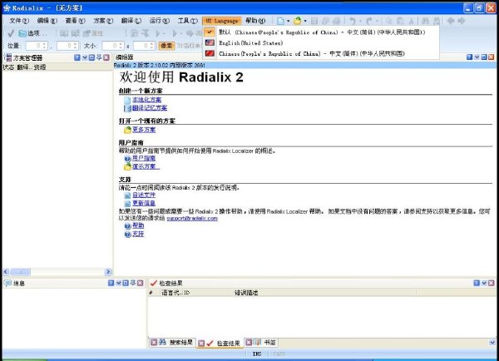
Task: Open the 工具 menu
Action: click(x=187, y=21)
